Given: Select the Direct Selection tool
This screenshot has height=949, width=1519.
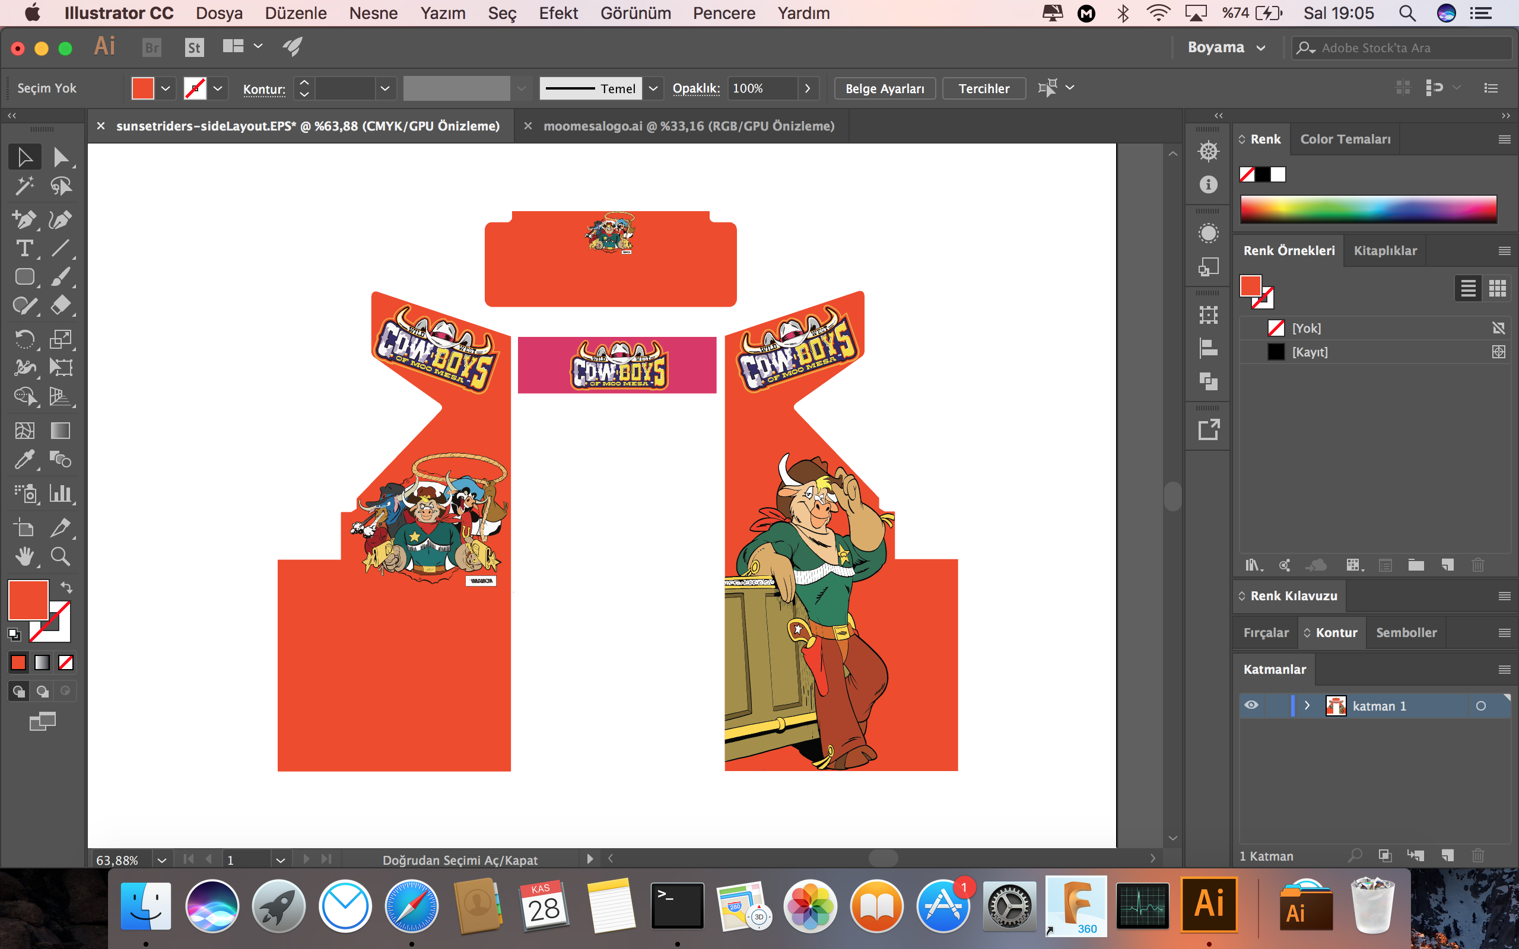Looking at the screenshot, I should pos(61,157).
